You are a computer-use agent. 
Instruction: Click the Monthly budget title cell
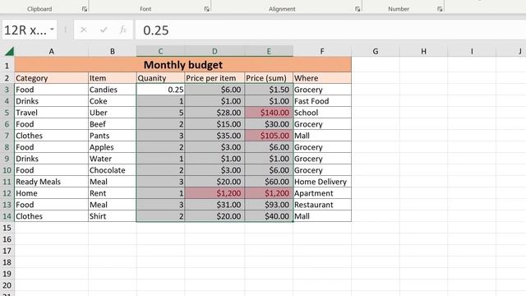coord(182,65)
